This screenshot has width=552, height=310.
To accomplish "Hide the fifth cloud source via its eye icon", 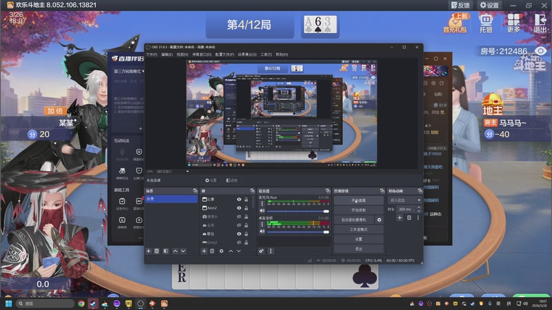I will 239,234.
